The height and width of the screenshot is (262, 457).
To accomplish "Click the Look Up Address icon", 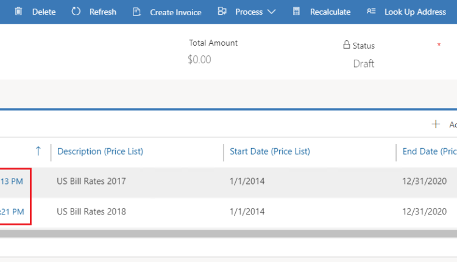I will click(371, 12).
